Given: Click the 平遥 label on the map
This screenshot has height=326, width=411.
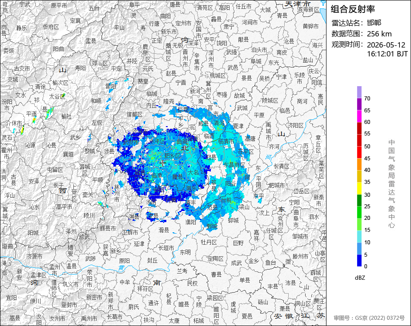Looking at the screenshot, I should click(31, 114).
